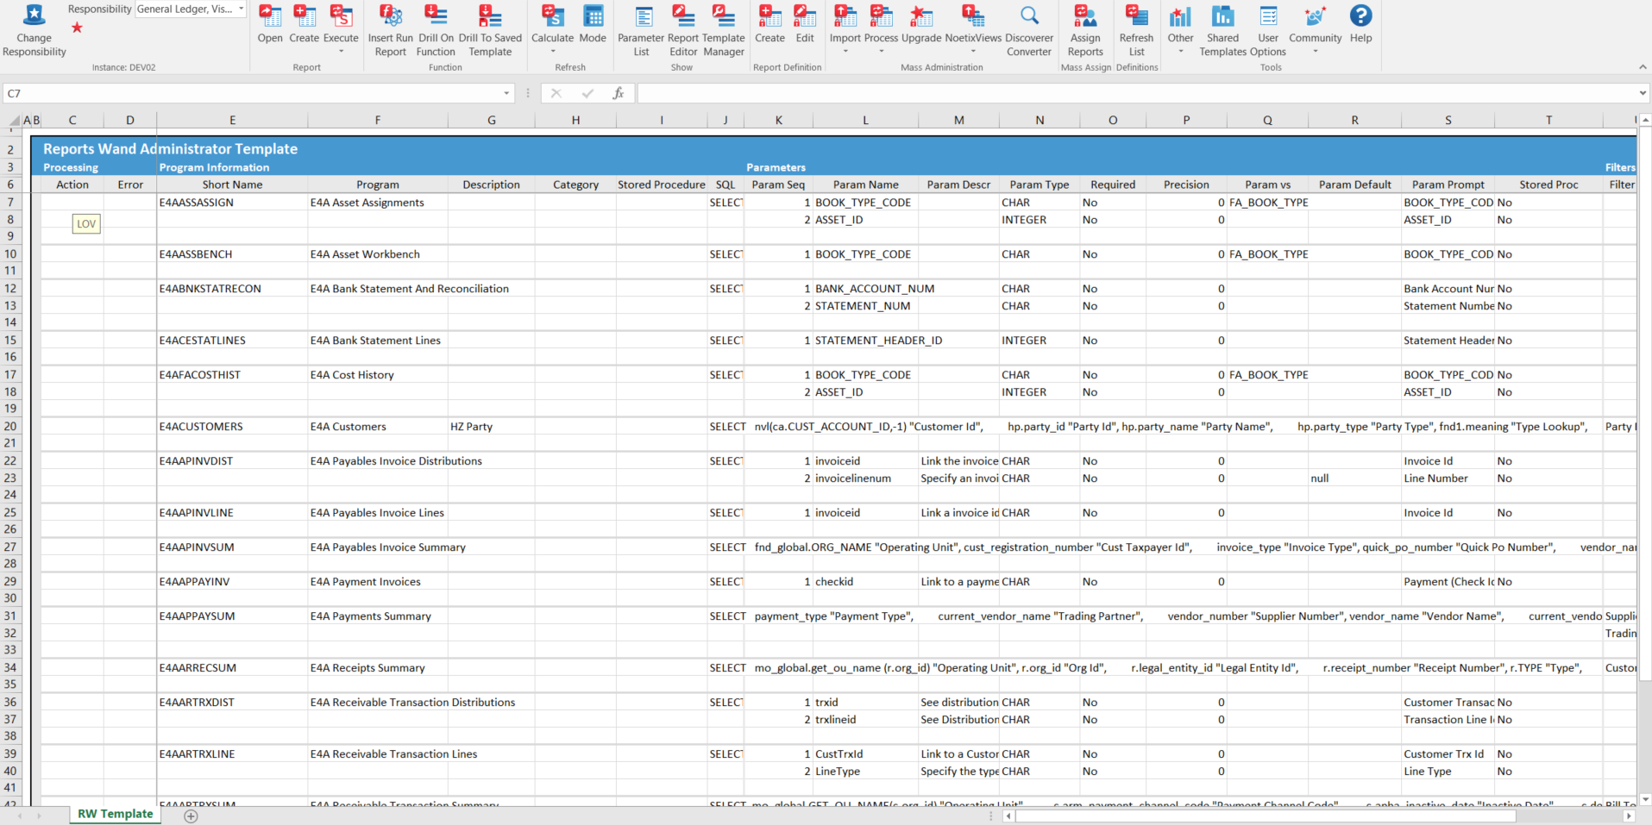Expand the Execute dropdown arrow
Viewport: 1652px width, 825px height.
click(x=341, y=52)
